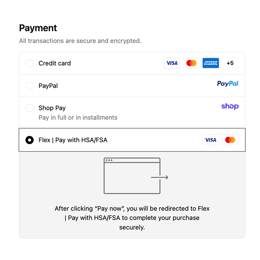Click the PayPal option label
Image resolution: width=260 pixels, height=260 pixels.
tap(48, 86)
